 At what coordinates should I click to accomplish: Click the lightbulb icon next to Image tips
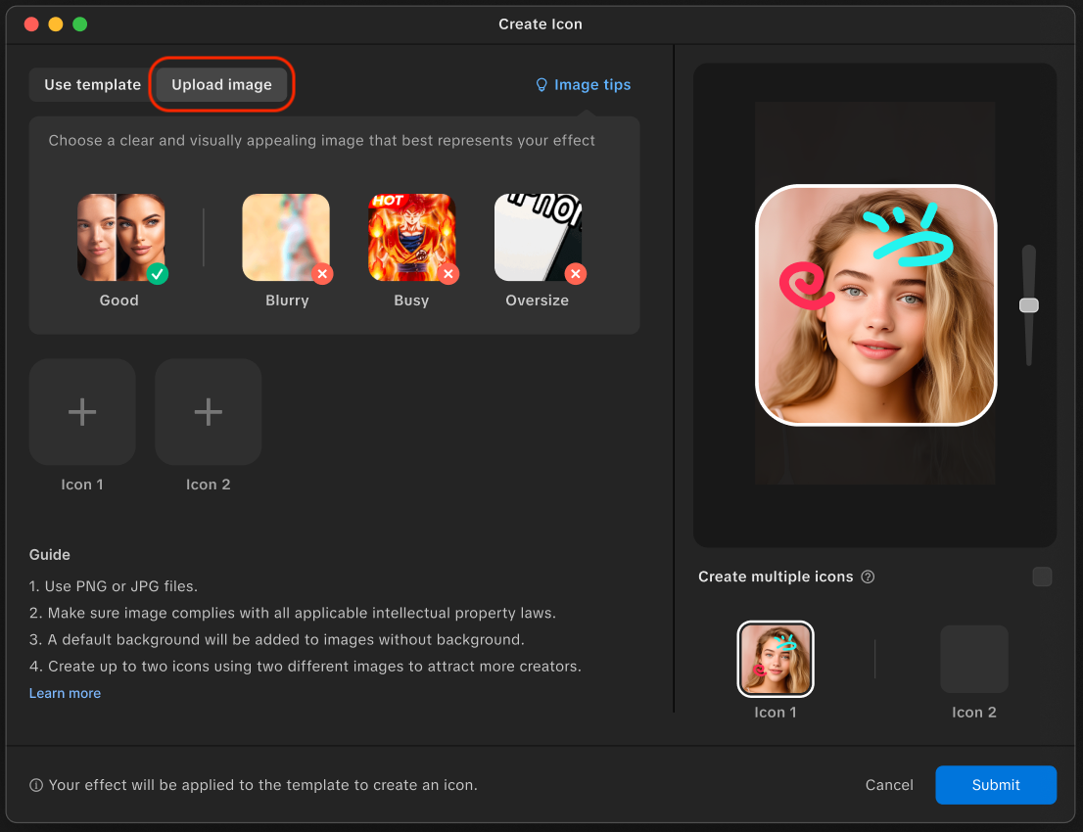(x=541, y=85)
